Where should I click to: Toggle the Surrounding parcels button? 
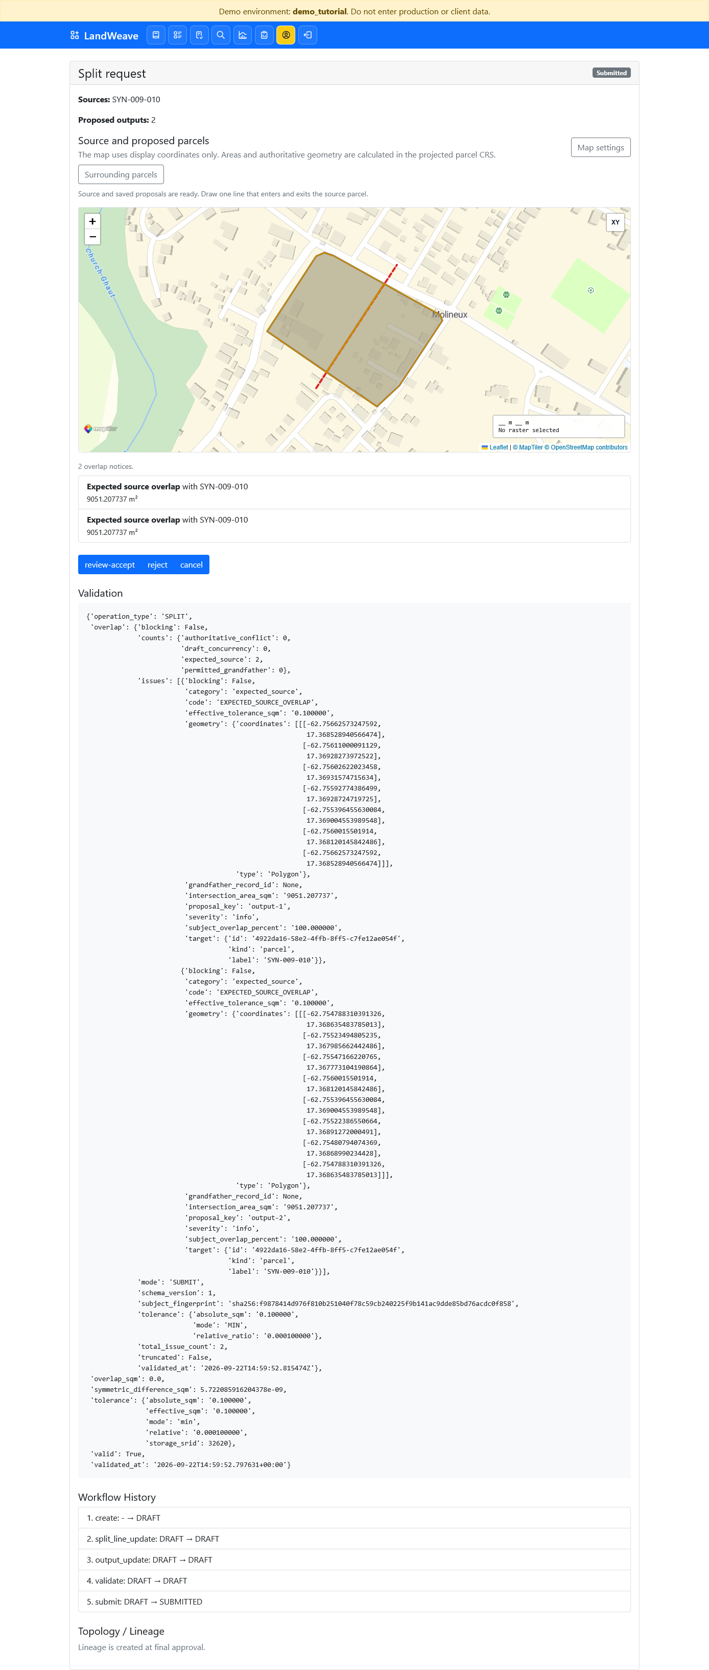pyautogui.click(x=121, y=174)
